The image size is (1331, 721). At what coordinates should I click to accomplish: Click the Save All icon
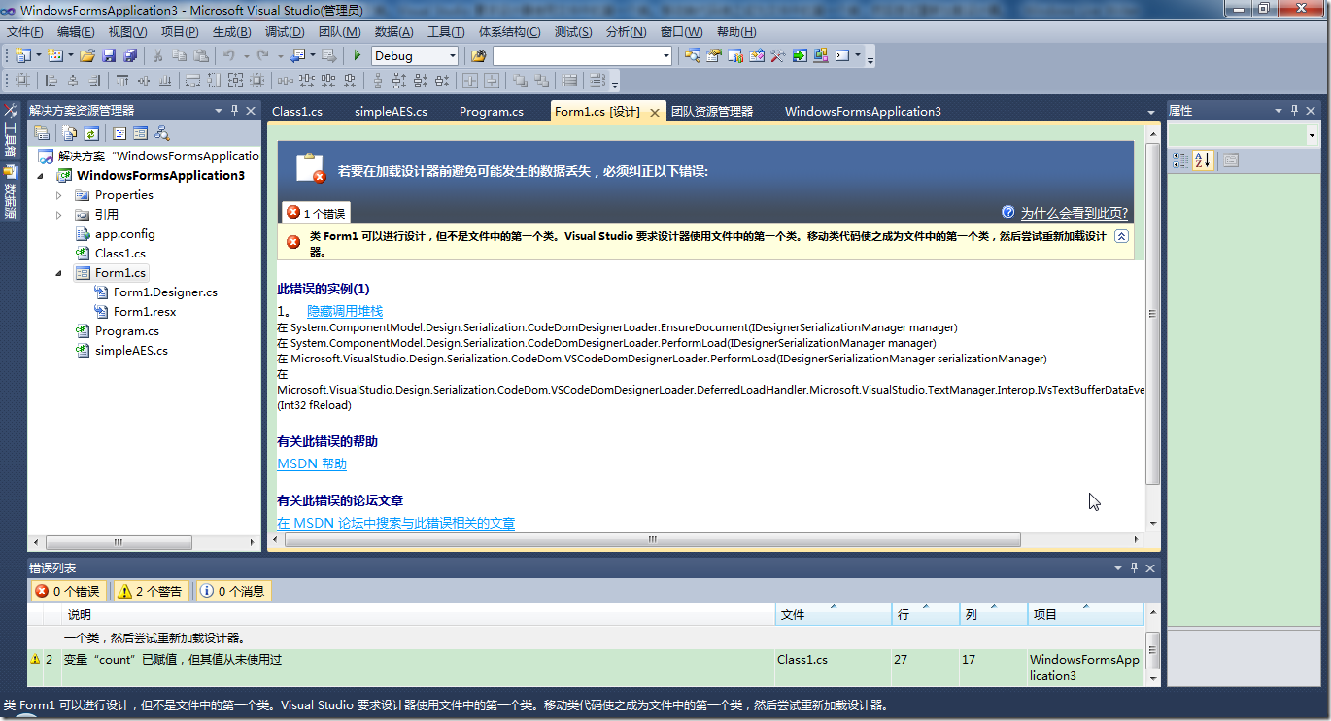(129, 55)
